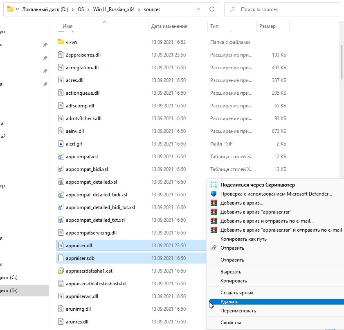Click the arunimg.dll file icon

tap(61, 309)
